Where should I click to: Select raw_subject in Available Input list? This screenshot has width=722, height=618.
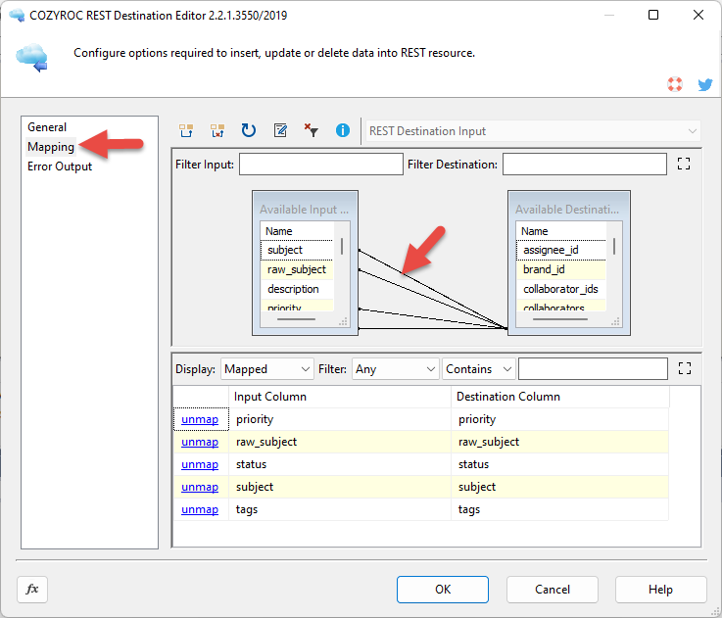point(297,270)
